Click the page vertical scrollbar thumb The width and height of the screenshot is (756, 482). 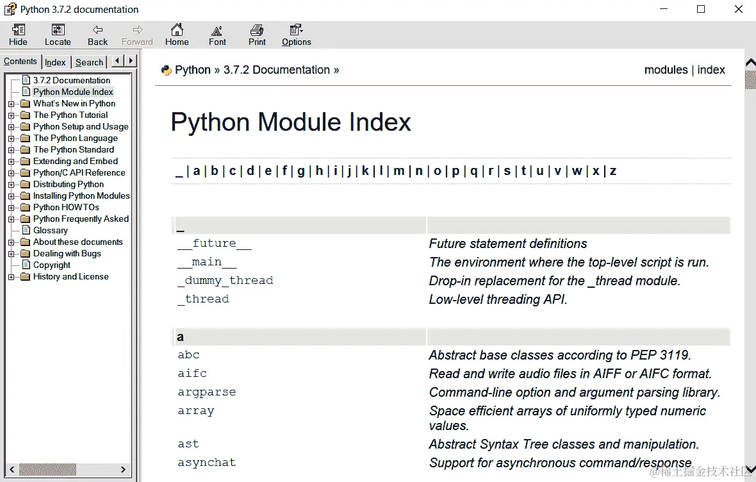pyautogui.click(x=750, y=79)
